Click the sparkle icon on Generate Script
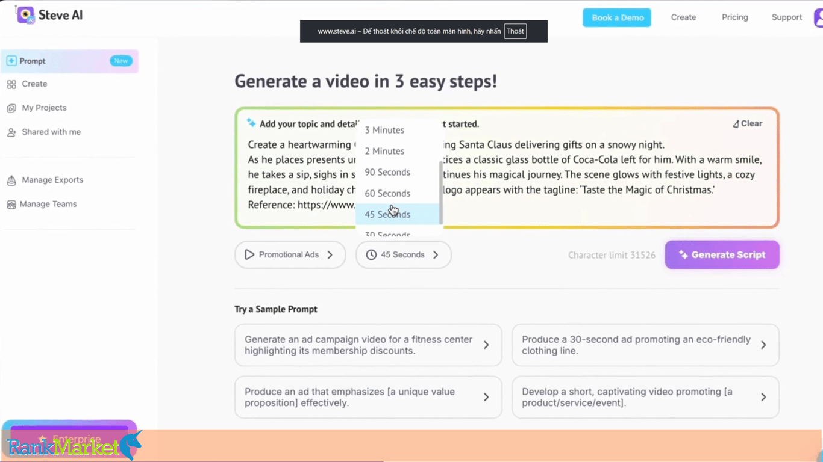Viewport: 823px width, 462px height. pyautogui.click(x=683, y=254)
